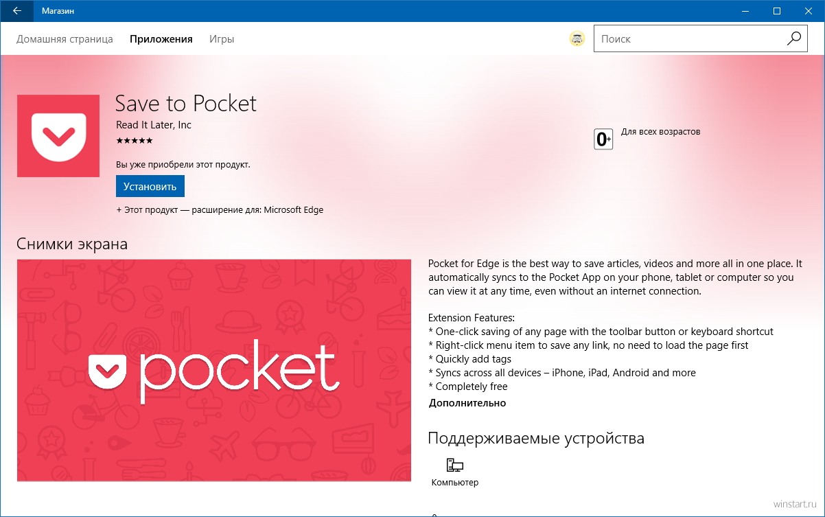825x517 pixels.
Task: Open the Домашняя страница tab
Action: pyautogui.click(x=65, y=39)
